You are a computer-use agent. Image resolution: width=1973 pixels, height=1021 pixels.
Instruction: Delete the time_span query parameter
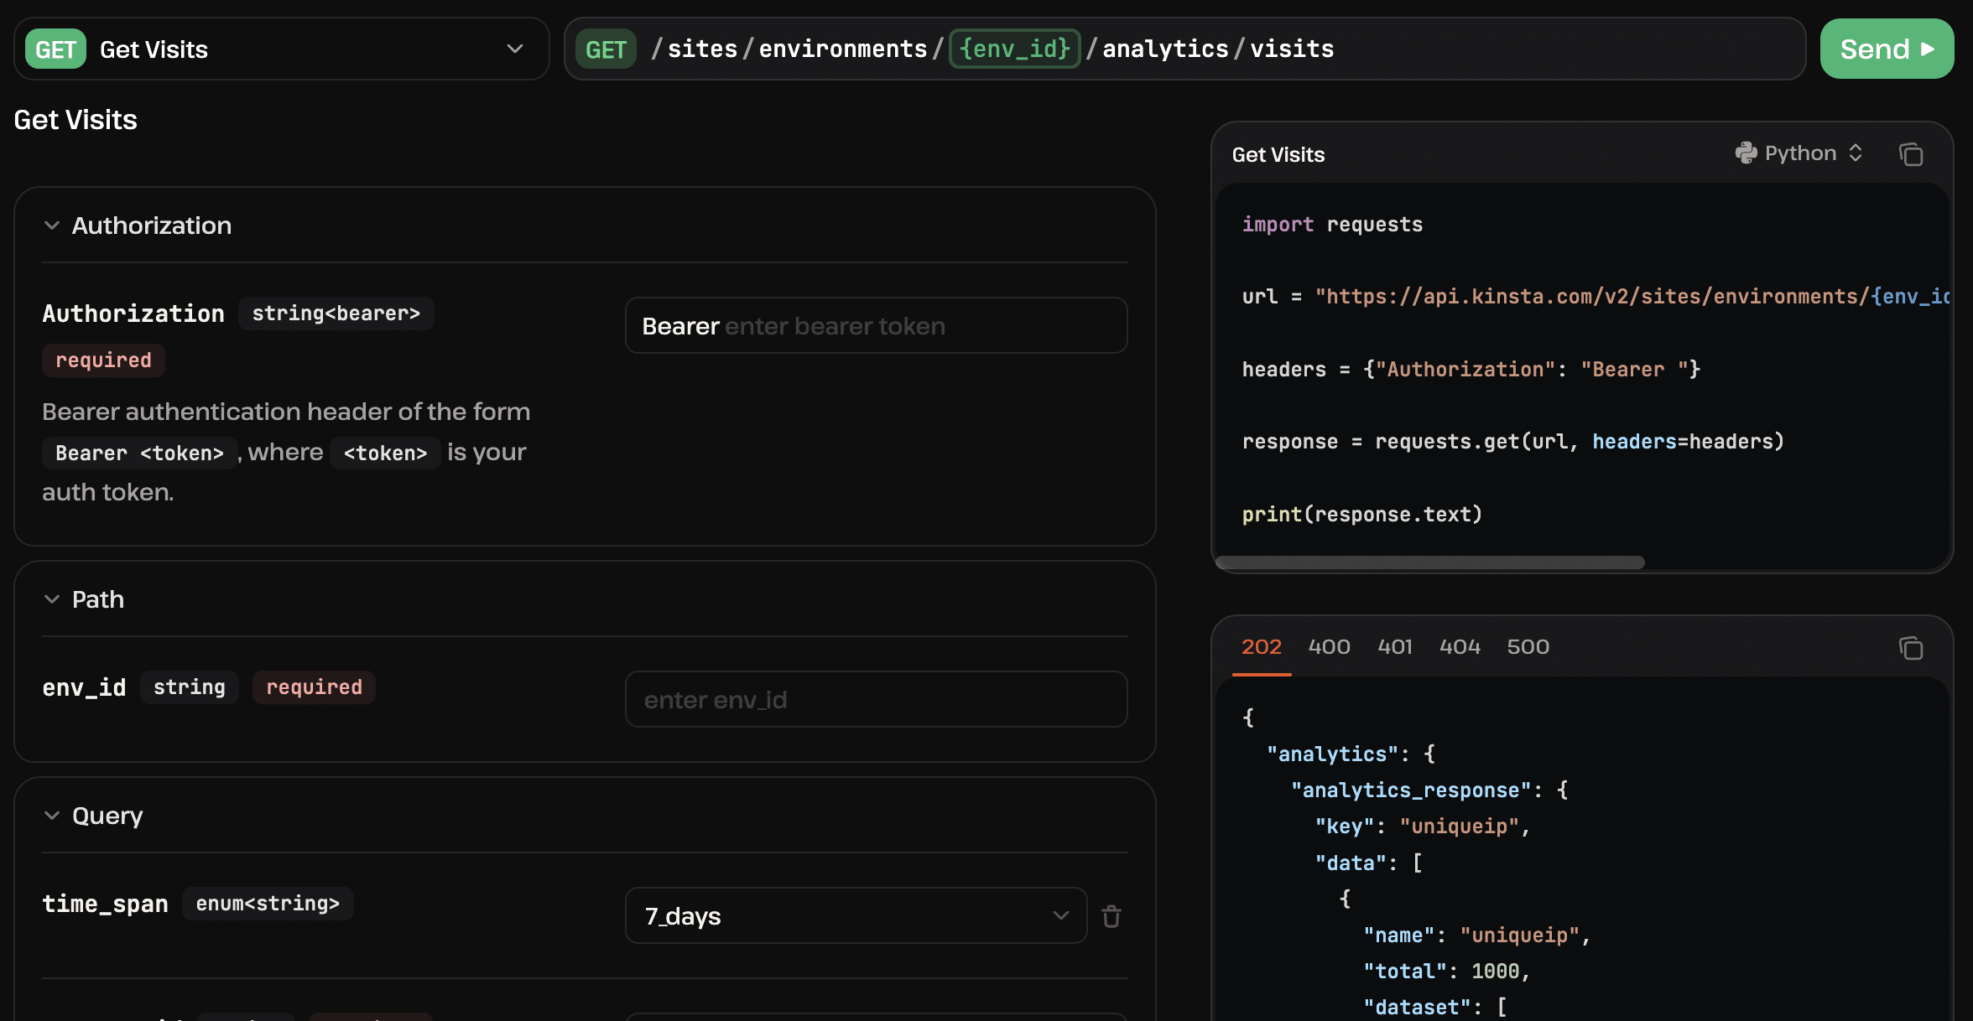[1111, 916]
